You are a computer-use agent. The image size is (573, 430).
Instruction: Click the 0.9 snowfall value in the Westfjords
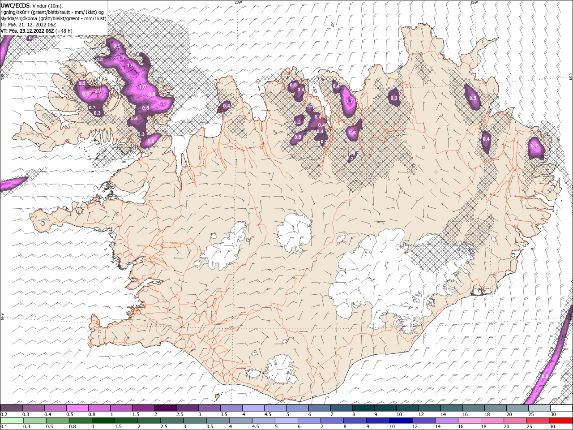86,93
